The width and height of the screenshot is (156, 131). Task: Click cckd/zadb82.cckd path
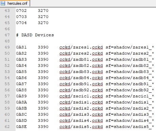tap(81, 65)
